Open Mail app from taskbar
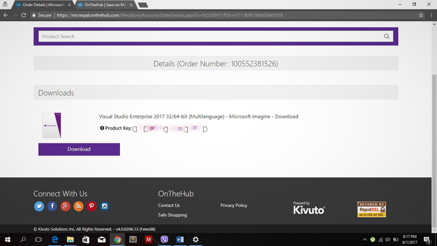 pos(101,240)
